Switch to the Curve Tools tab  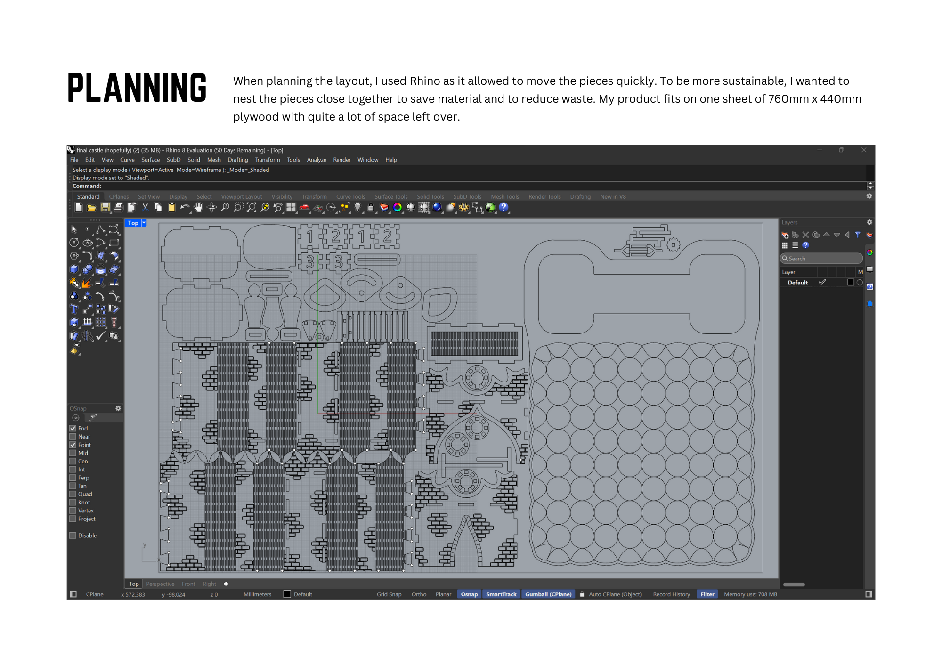[350, 197]
